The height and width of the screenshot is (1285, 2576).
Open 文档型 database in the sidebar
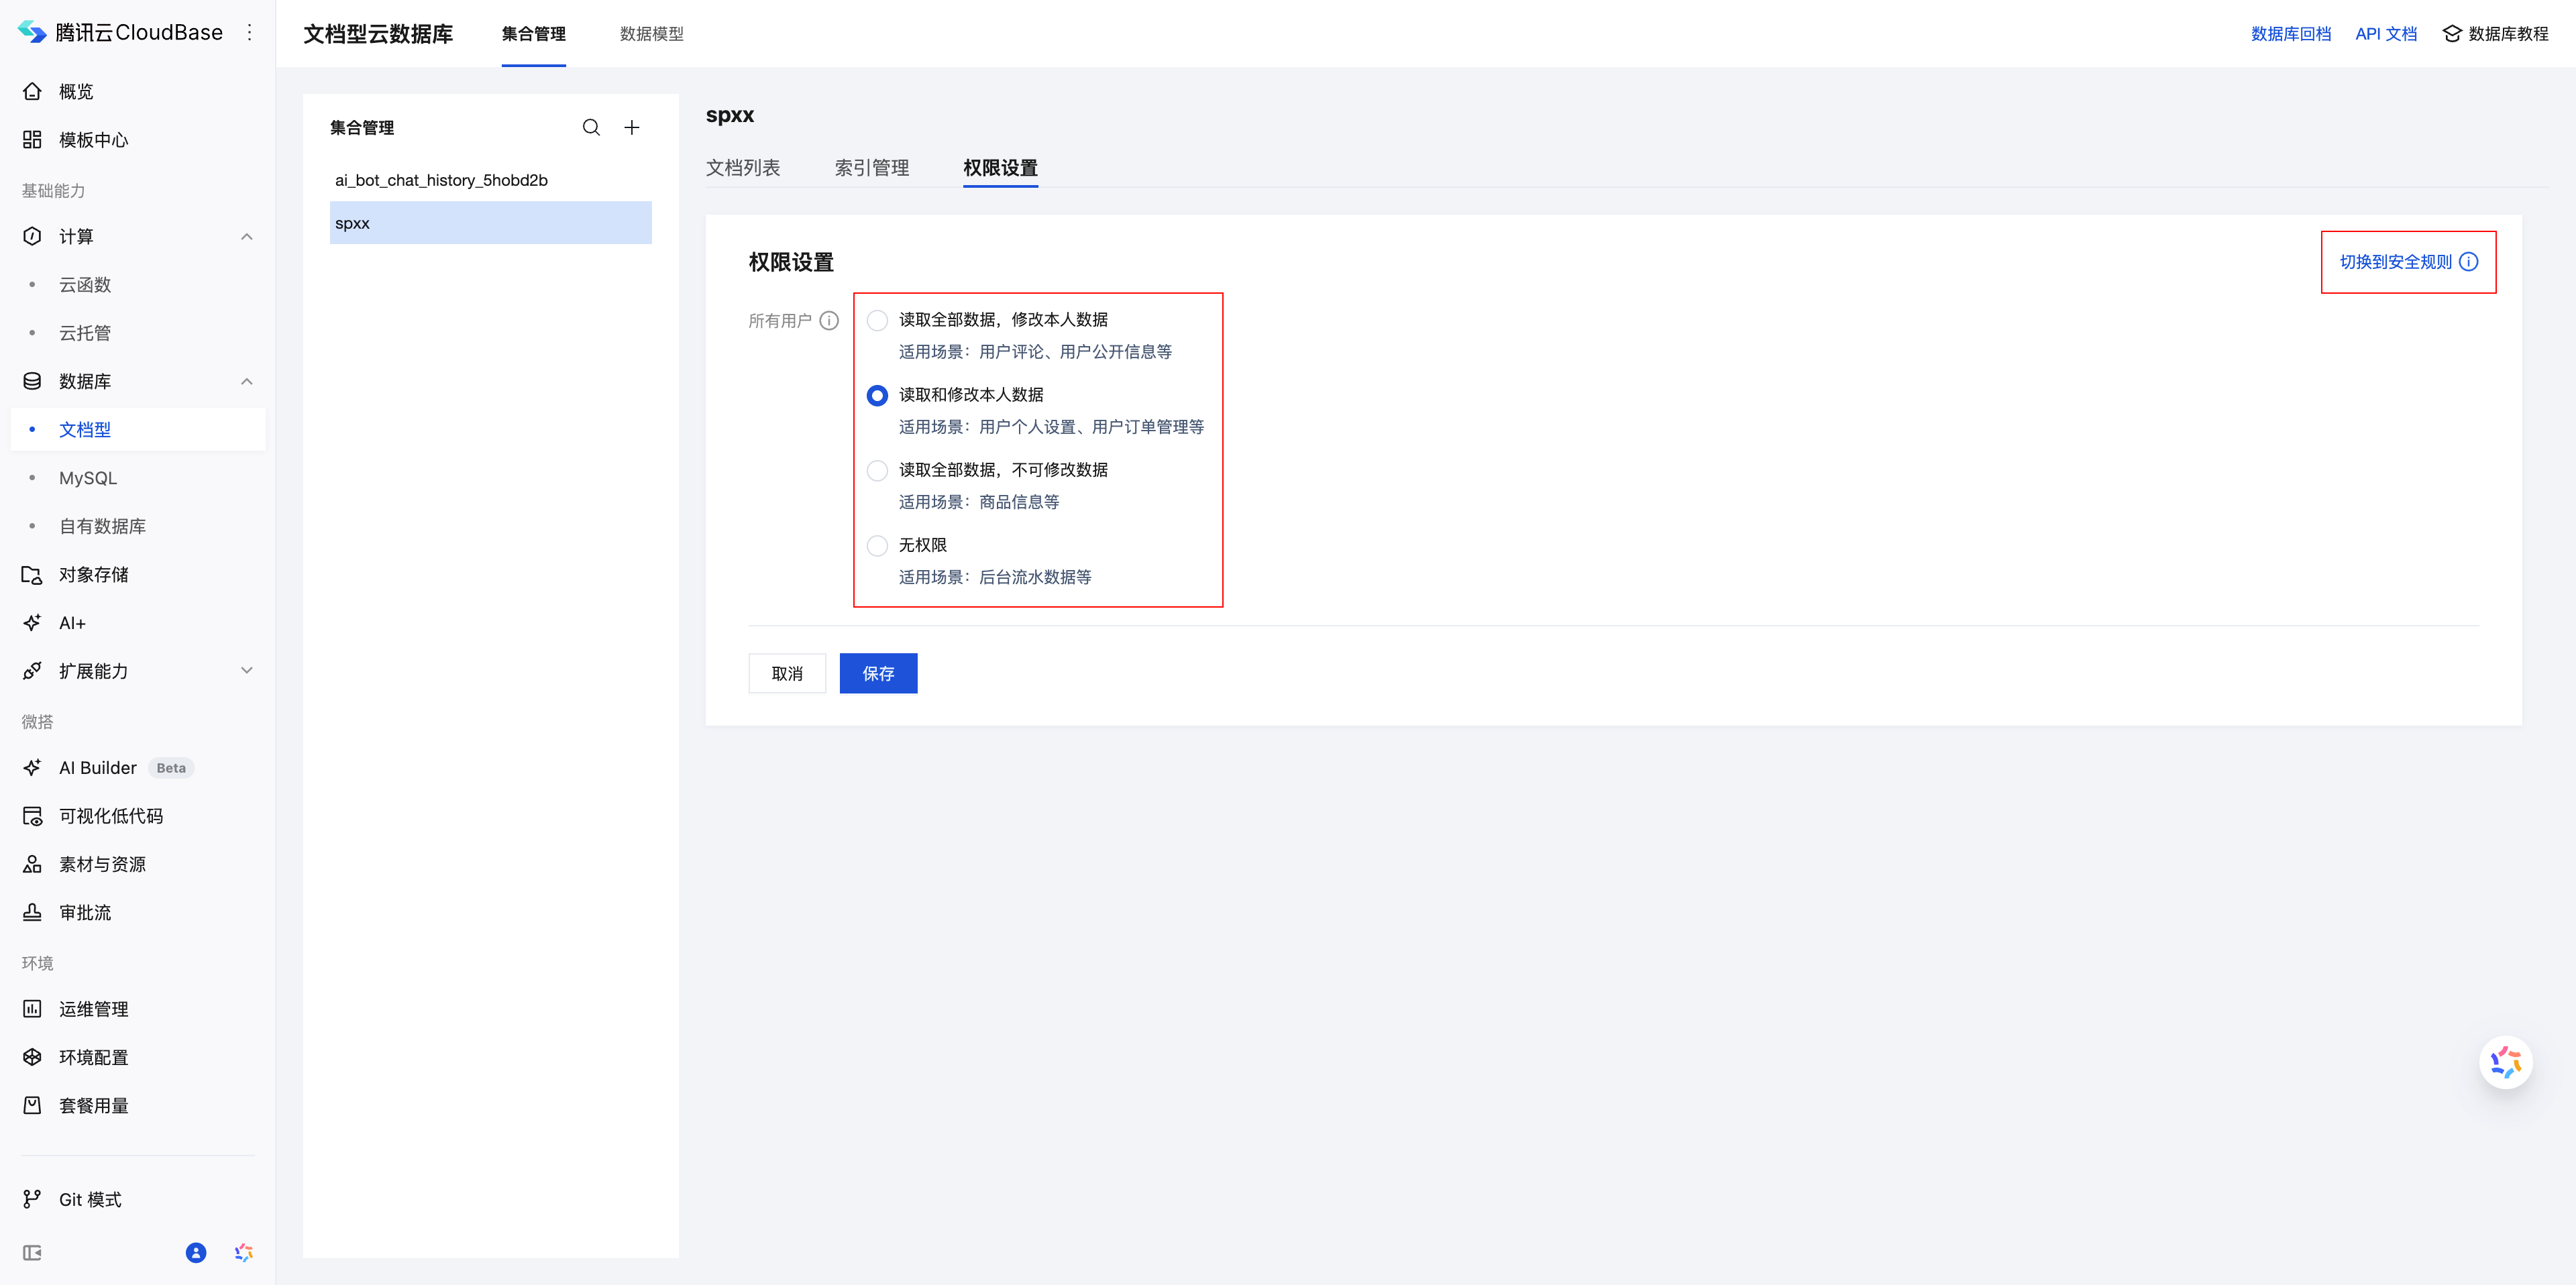[x=138, y=429]
